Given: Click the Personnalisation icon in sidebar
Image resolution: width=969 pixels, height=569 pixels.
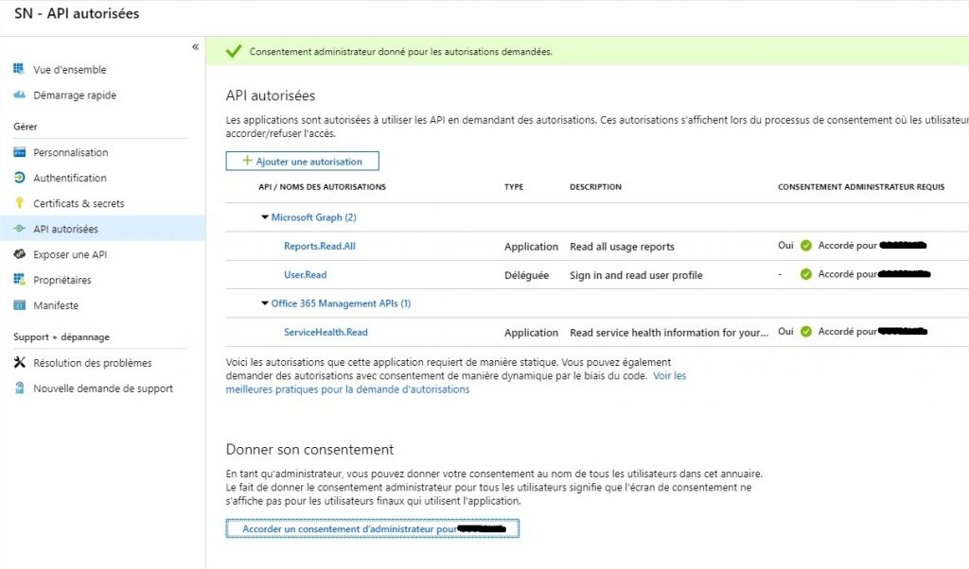Looking at the screenshot, I should click(x=19, y=152).
